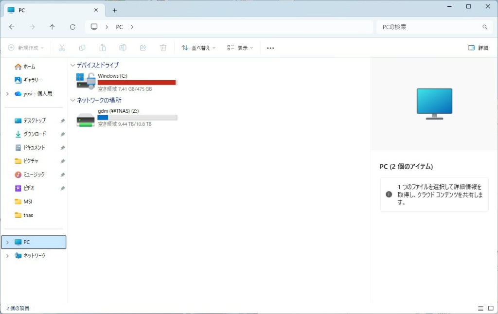The height and width of the screenshot is (314, 498).
Task: Click PC (2 個のアイテム) heading
Action: tap(406, 167)
